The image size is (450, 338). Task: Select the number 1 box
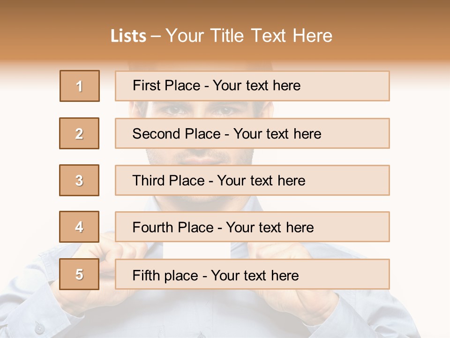(80, 86)
